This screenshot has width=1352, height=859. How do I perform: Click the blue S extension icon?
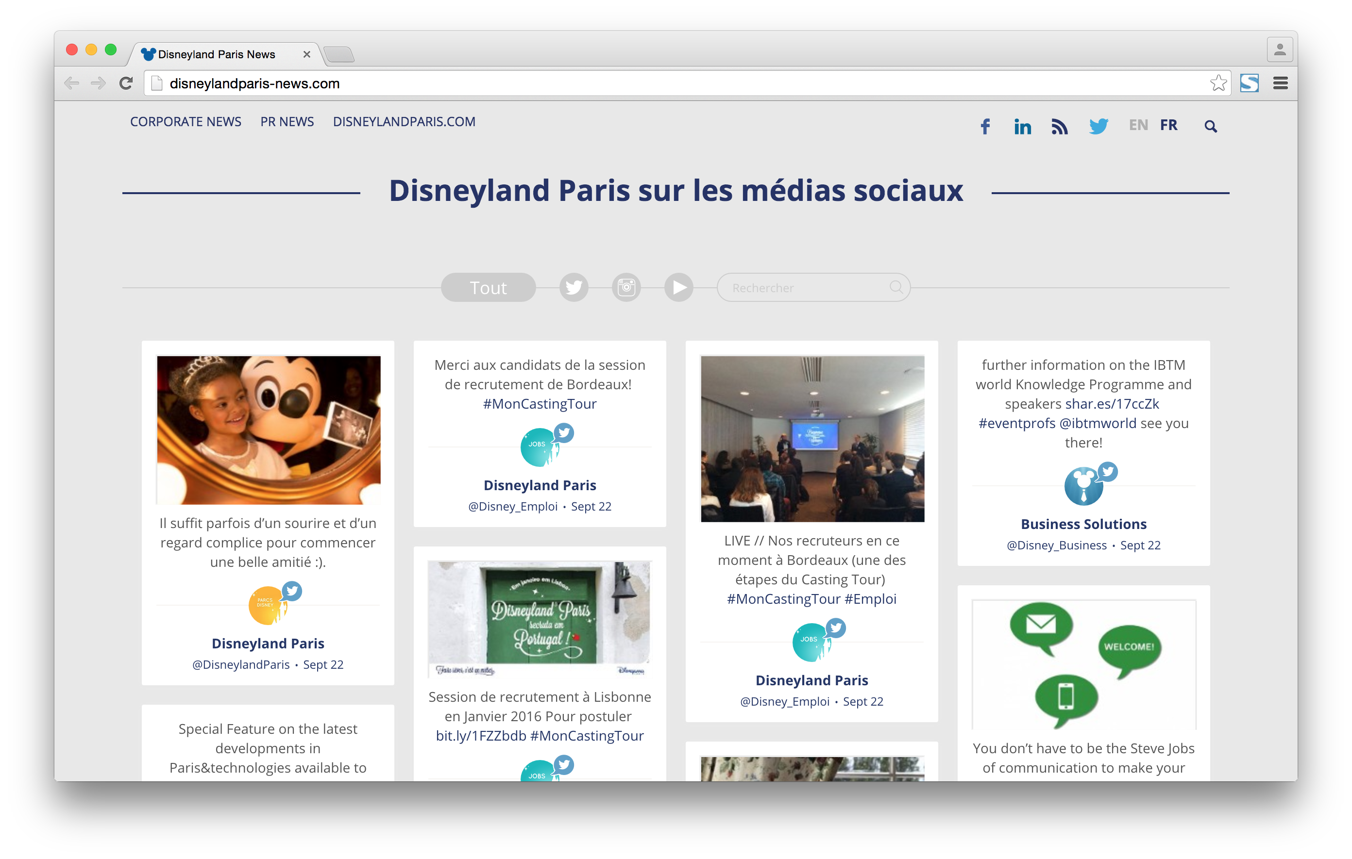coord(1249,83)
